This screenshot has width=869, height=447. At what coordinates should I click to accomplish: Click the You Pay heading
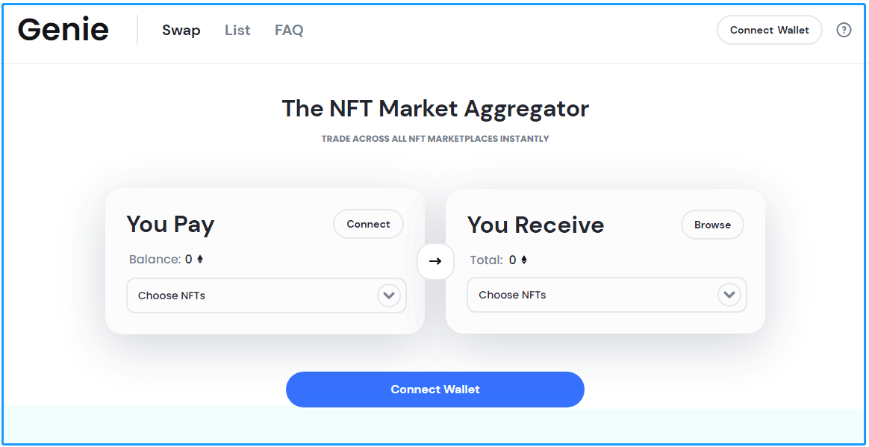(171, 225)
